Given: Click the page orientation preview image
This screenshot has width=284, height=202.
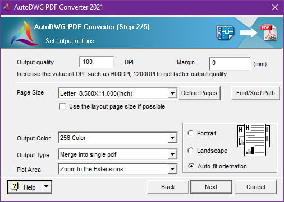Looking at the screenshot, I should (x=254, y=140).
